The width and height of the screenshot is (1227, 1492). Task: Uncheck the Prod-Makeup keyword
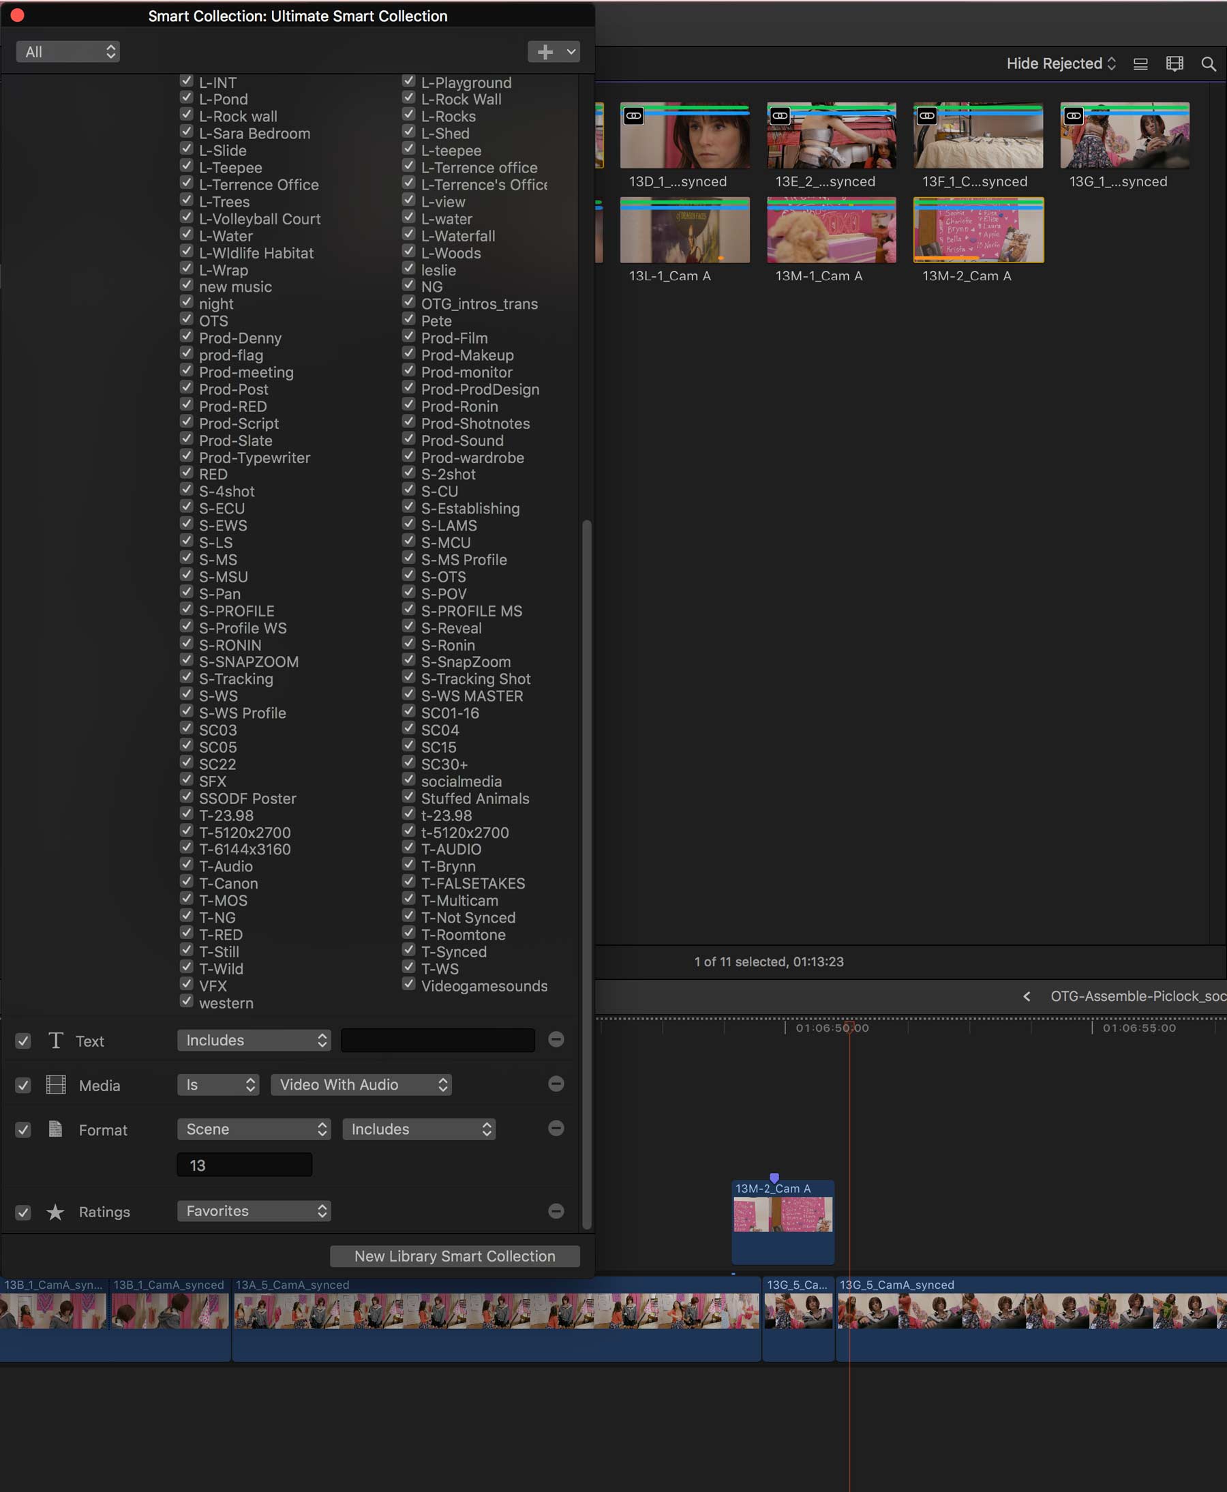pos(408,353)
